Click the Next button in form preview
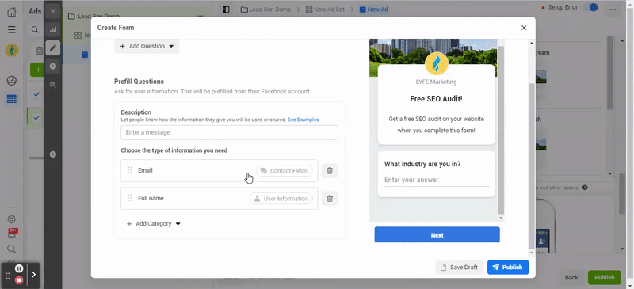This screenshot has width=634, height=289. 437,235
